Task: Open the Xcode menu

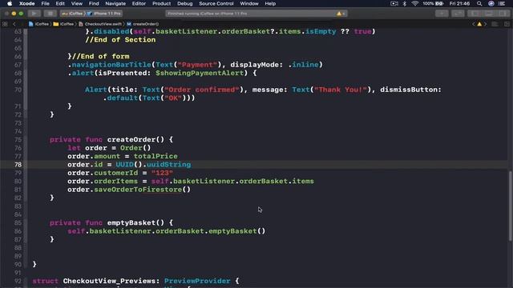Action: pos(26,3)
